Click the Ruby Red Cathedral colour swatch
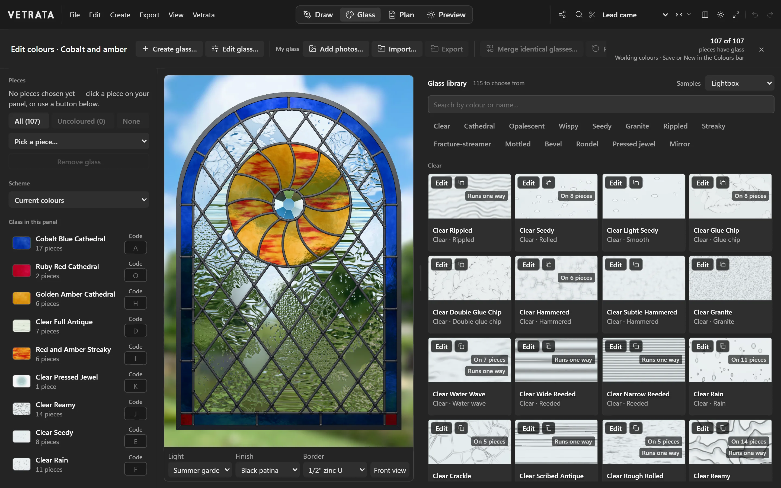Image resolution: width=781 pixels, height=488 pixels. 22,271
